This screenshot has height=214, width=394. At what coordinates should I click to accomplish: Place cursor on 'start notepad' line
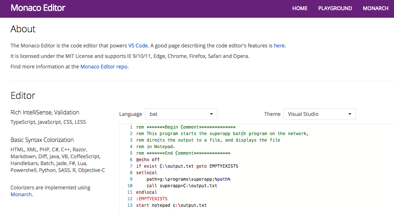coord(171,205)
